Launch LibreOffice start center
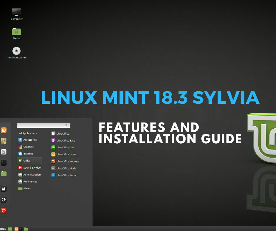 (x=60, y=133)
